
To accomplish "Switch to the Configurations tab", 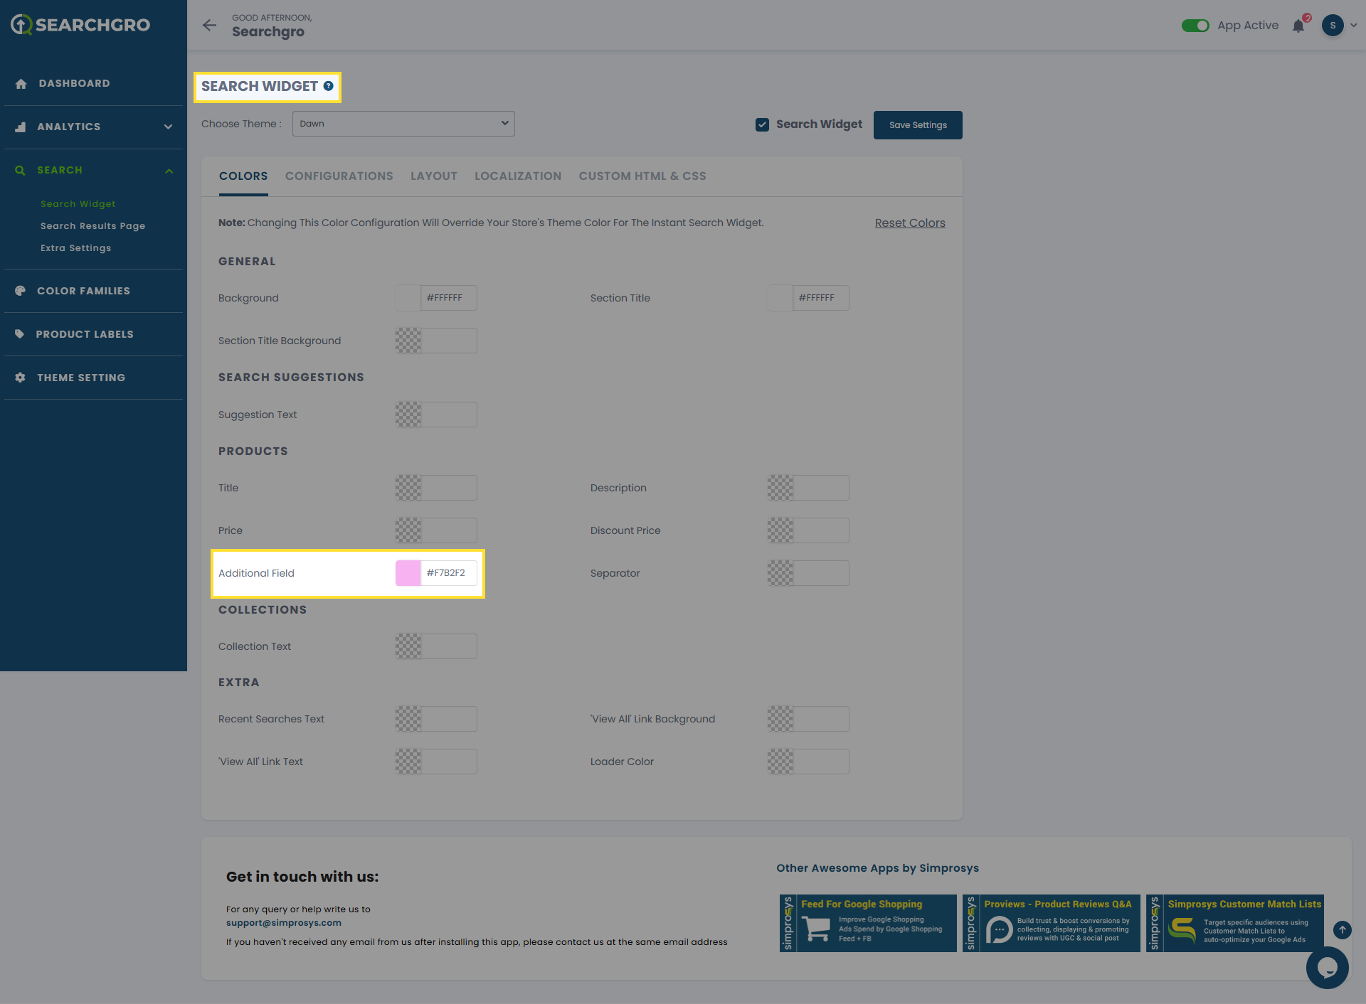I will tap(339, 176).
